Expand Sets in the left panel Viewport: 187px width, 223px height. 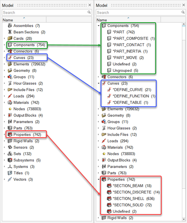[x=4, y=154]
